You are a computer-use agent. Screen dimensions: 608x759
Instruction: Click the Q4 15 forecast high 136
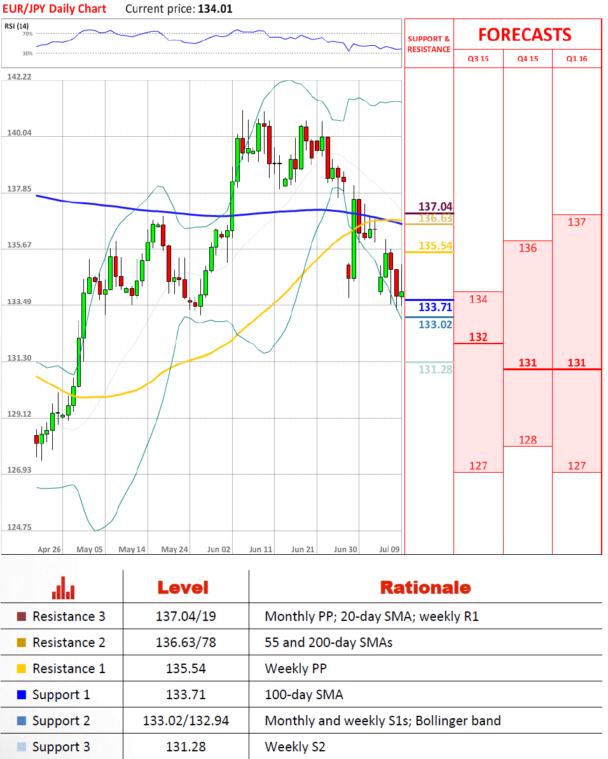click(528, 248)
